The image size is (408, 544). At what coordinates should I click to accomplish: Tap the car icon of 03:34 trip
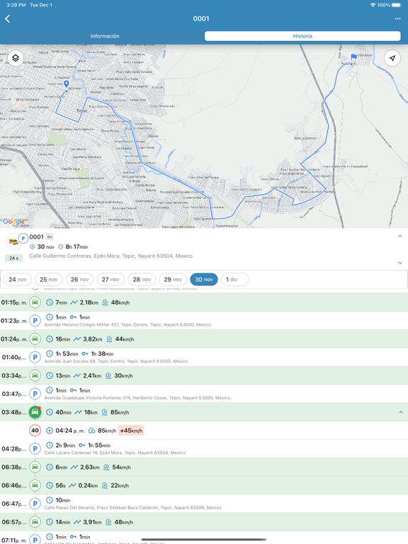[35, 375]
